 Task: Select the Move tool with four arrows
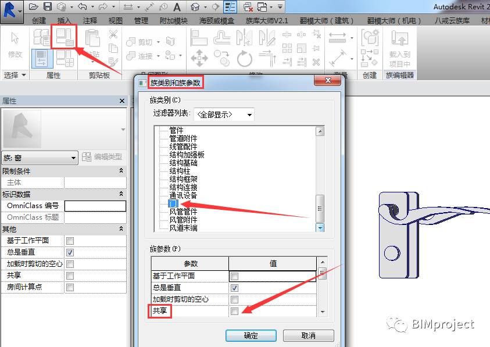coord(199,58)
